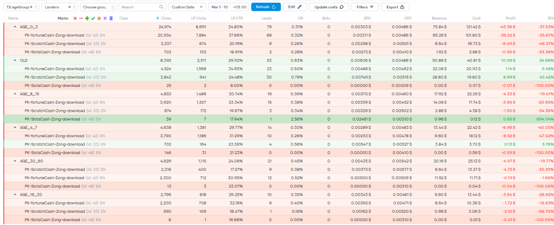Click the 694.04% ROI value
The width and height of the screenshot is (554, 225).
click(x=545, y=119)
